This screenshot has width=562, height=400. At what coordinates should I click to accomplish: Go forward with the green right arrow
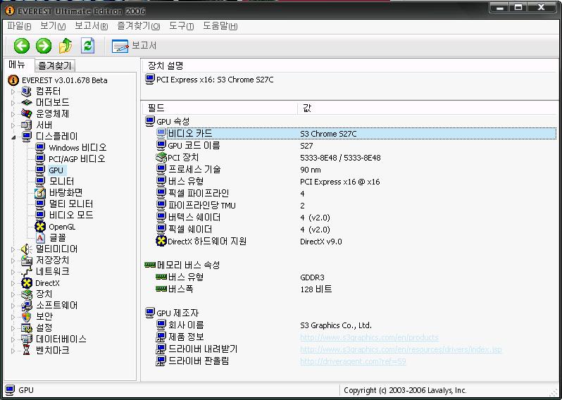click(x=44, y=46)
